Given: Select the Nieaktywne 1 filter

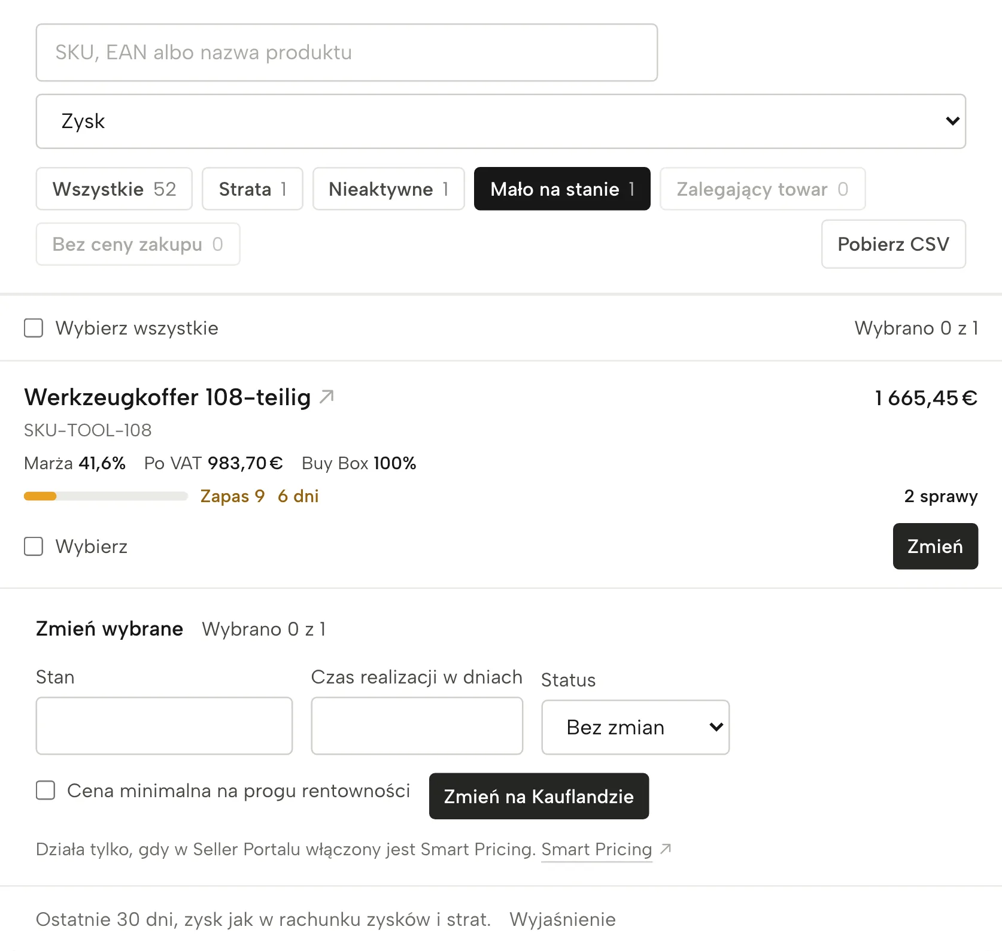Looking at the screenshot, I should tap(388, 189).
